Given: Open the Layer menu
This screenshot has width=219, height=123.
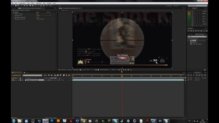Looking at the screenshot, I should tap(28, 3).
